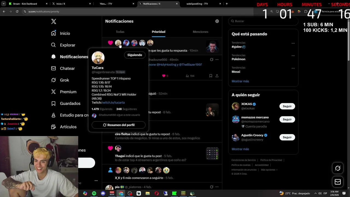Bookmark the Shadoune666 post
This screenshot has height=197, width=350.
pyautogui.click(x=211, y=76)
